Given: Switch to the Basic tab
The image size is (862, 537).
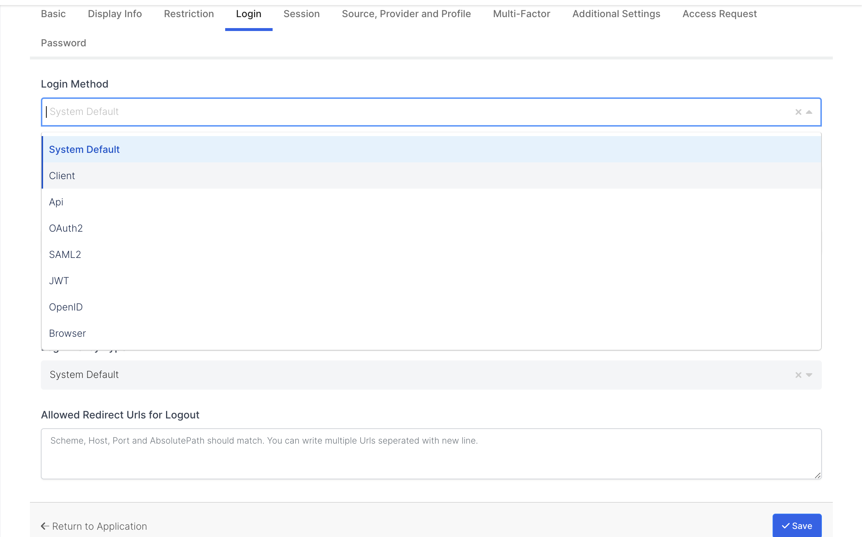Looking at the screenshot, I should coord(53,14).
